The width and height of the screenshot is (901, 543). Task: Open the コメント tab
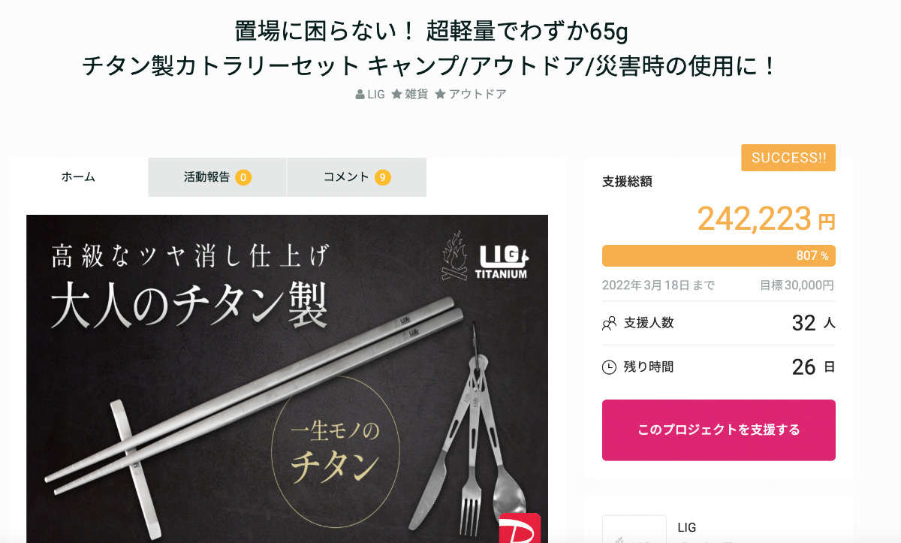(357, 177)
